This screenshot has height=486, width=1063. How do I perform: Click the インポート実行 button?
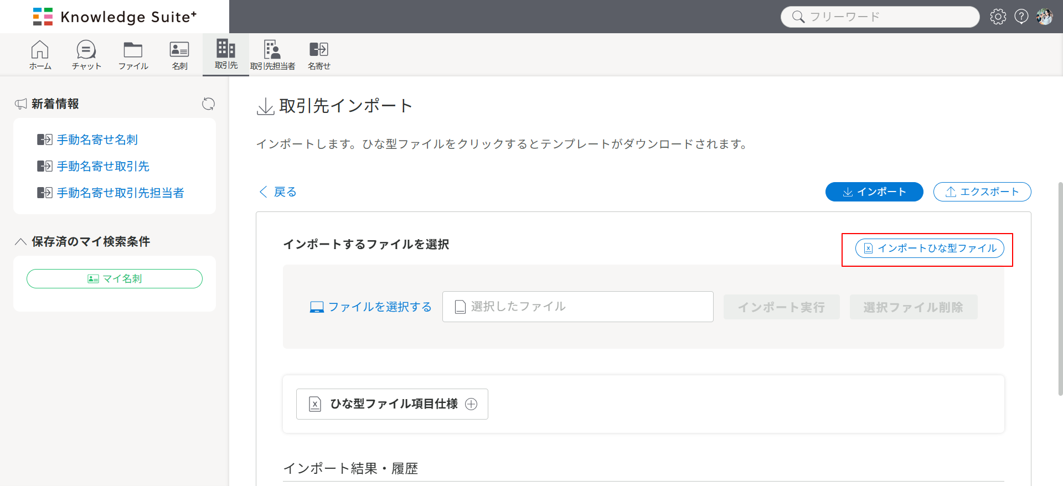781,307
